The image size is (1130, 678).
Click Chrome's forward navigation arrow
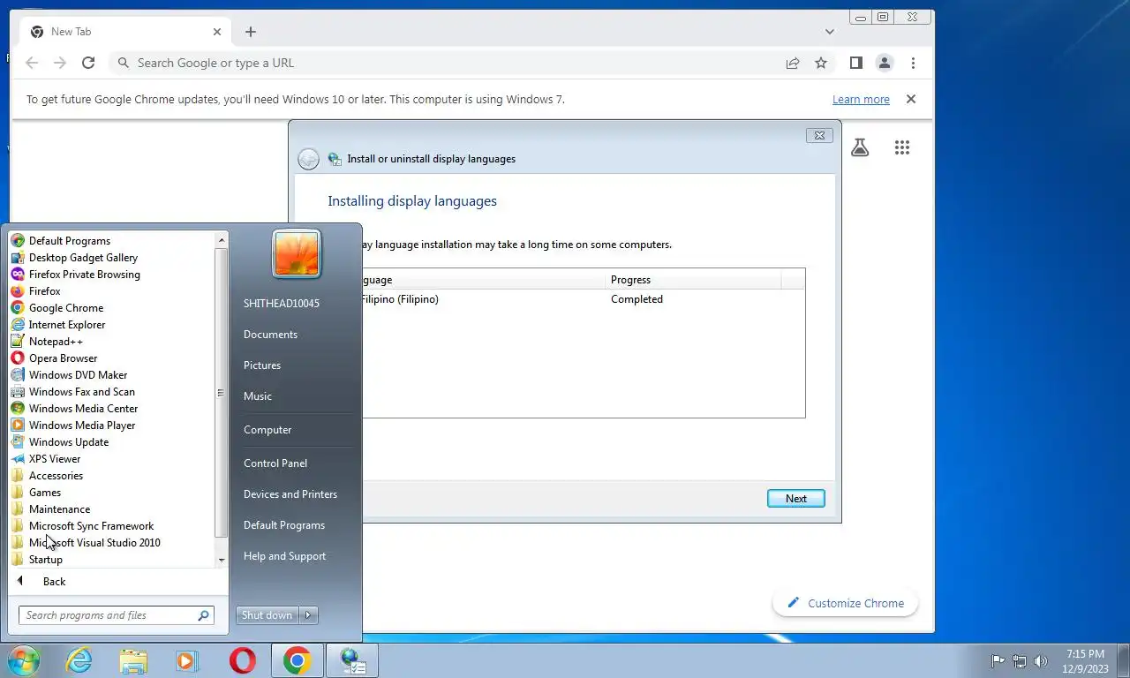click(x=60, y=63)
